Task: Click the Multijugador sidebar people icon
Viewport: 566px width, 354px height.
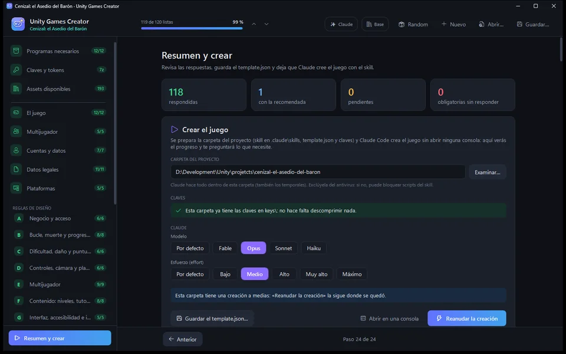Action: pyautogui.click(x=16, y=132)
